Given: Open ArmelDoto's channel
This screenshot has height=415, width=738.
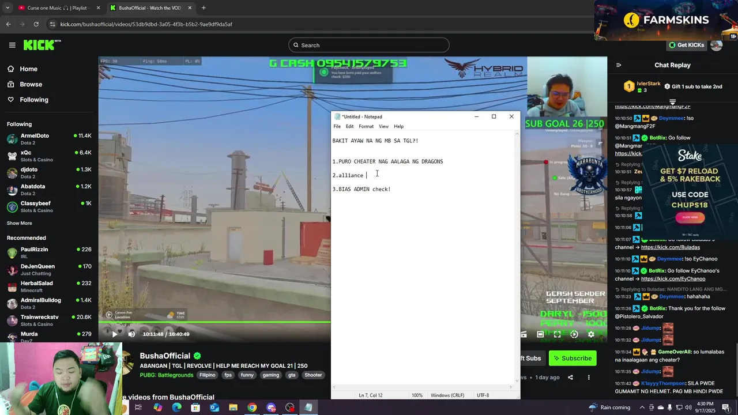Looking at the screenshot, I should coord(49,139).
